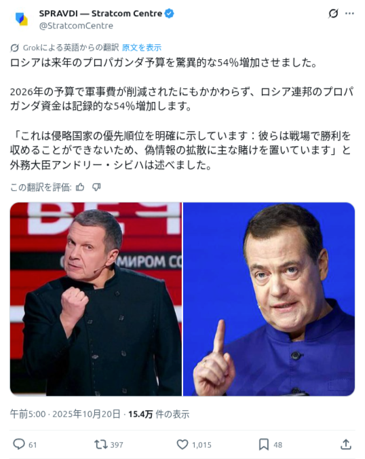Open the right photo with the blue background
The image size is (365, 459).
(269, 299)
